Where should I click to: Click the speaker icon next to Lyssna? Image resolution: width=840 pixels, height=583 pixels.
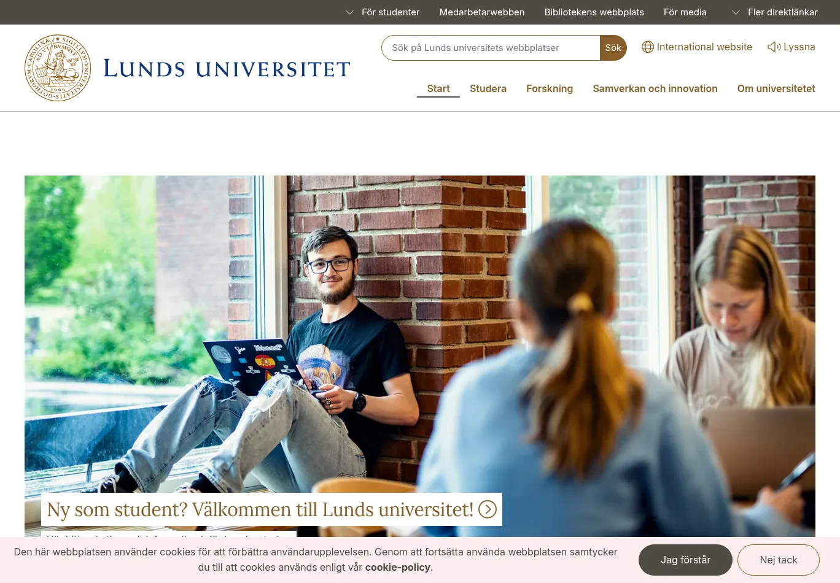coord(774,47)
